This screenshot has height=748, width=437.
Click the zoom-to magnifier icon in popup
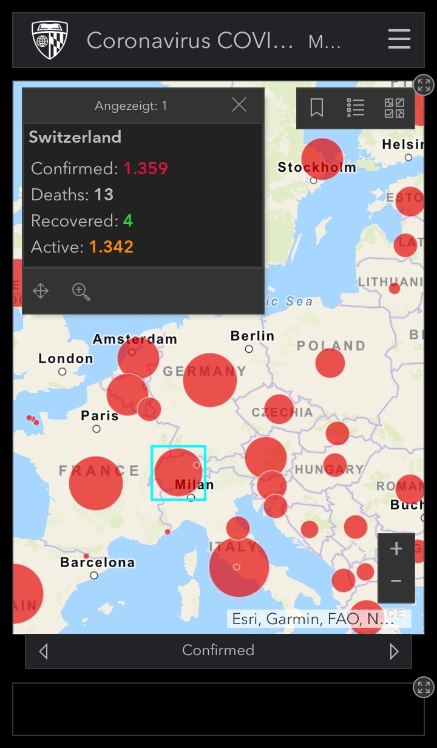click(81, 291)
